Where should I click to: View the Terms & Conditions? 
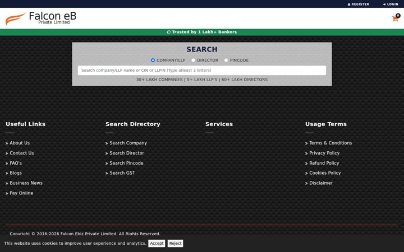click(x=330, y=143)
